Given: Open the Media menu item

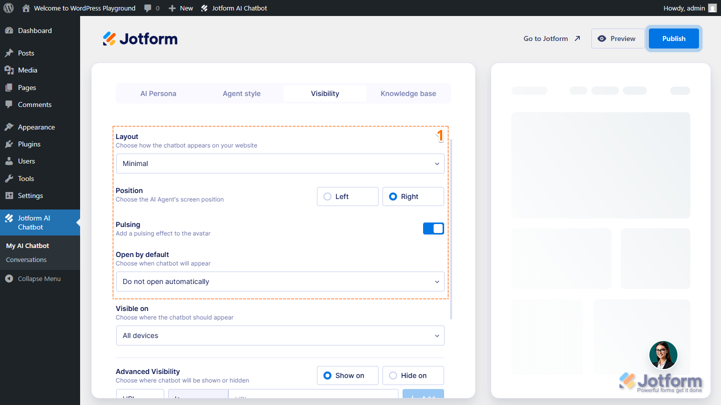Looking at the screenshot, I should [40, 70].
